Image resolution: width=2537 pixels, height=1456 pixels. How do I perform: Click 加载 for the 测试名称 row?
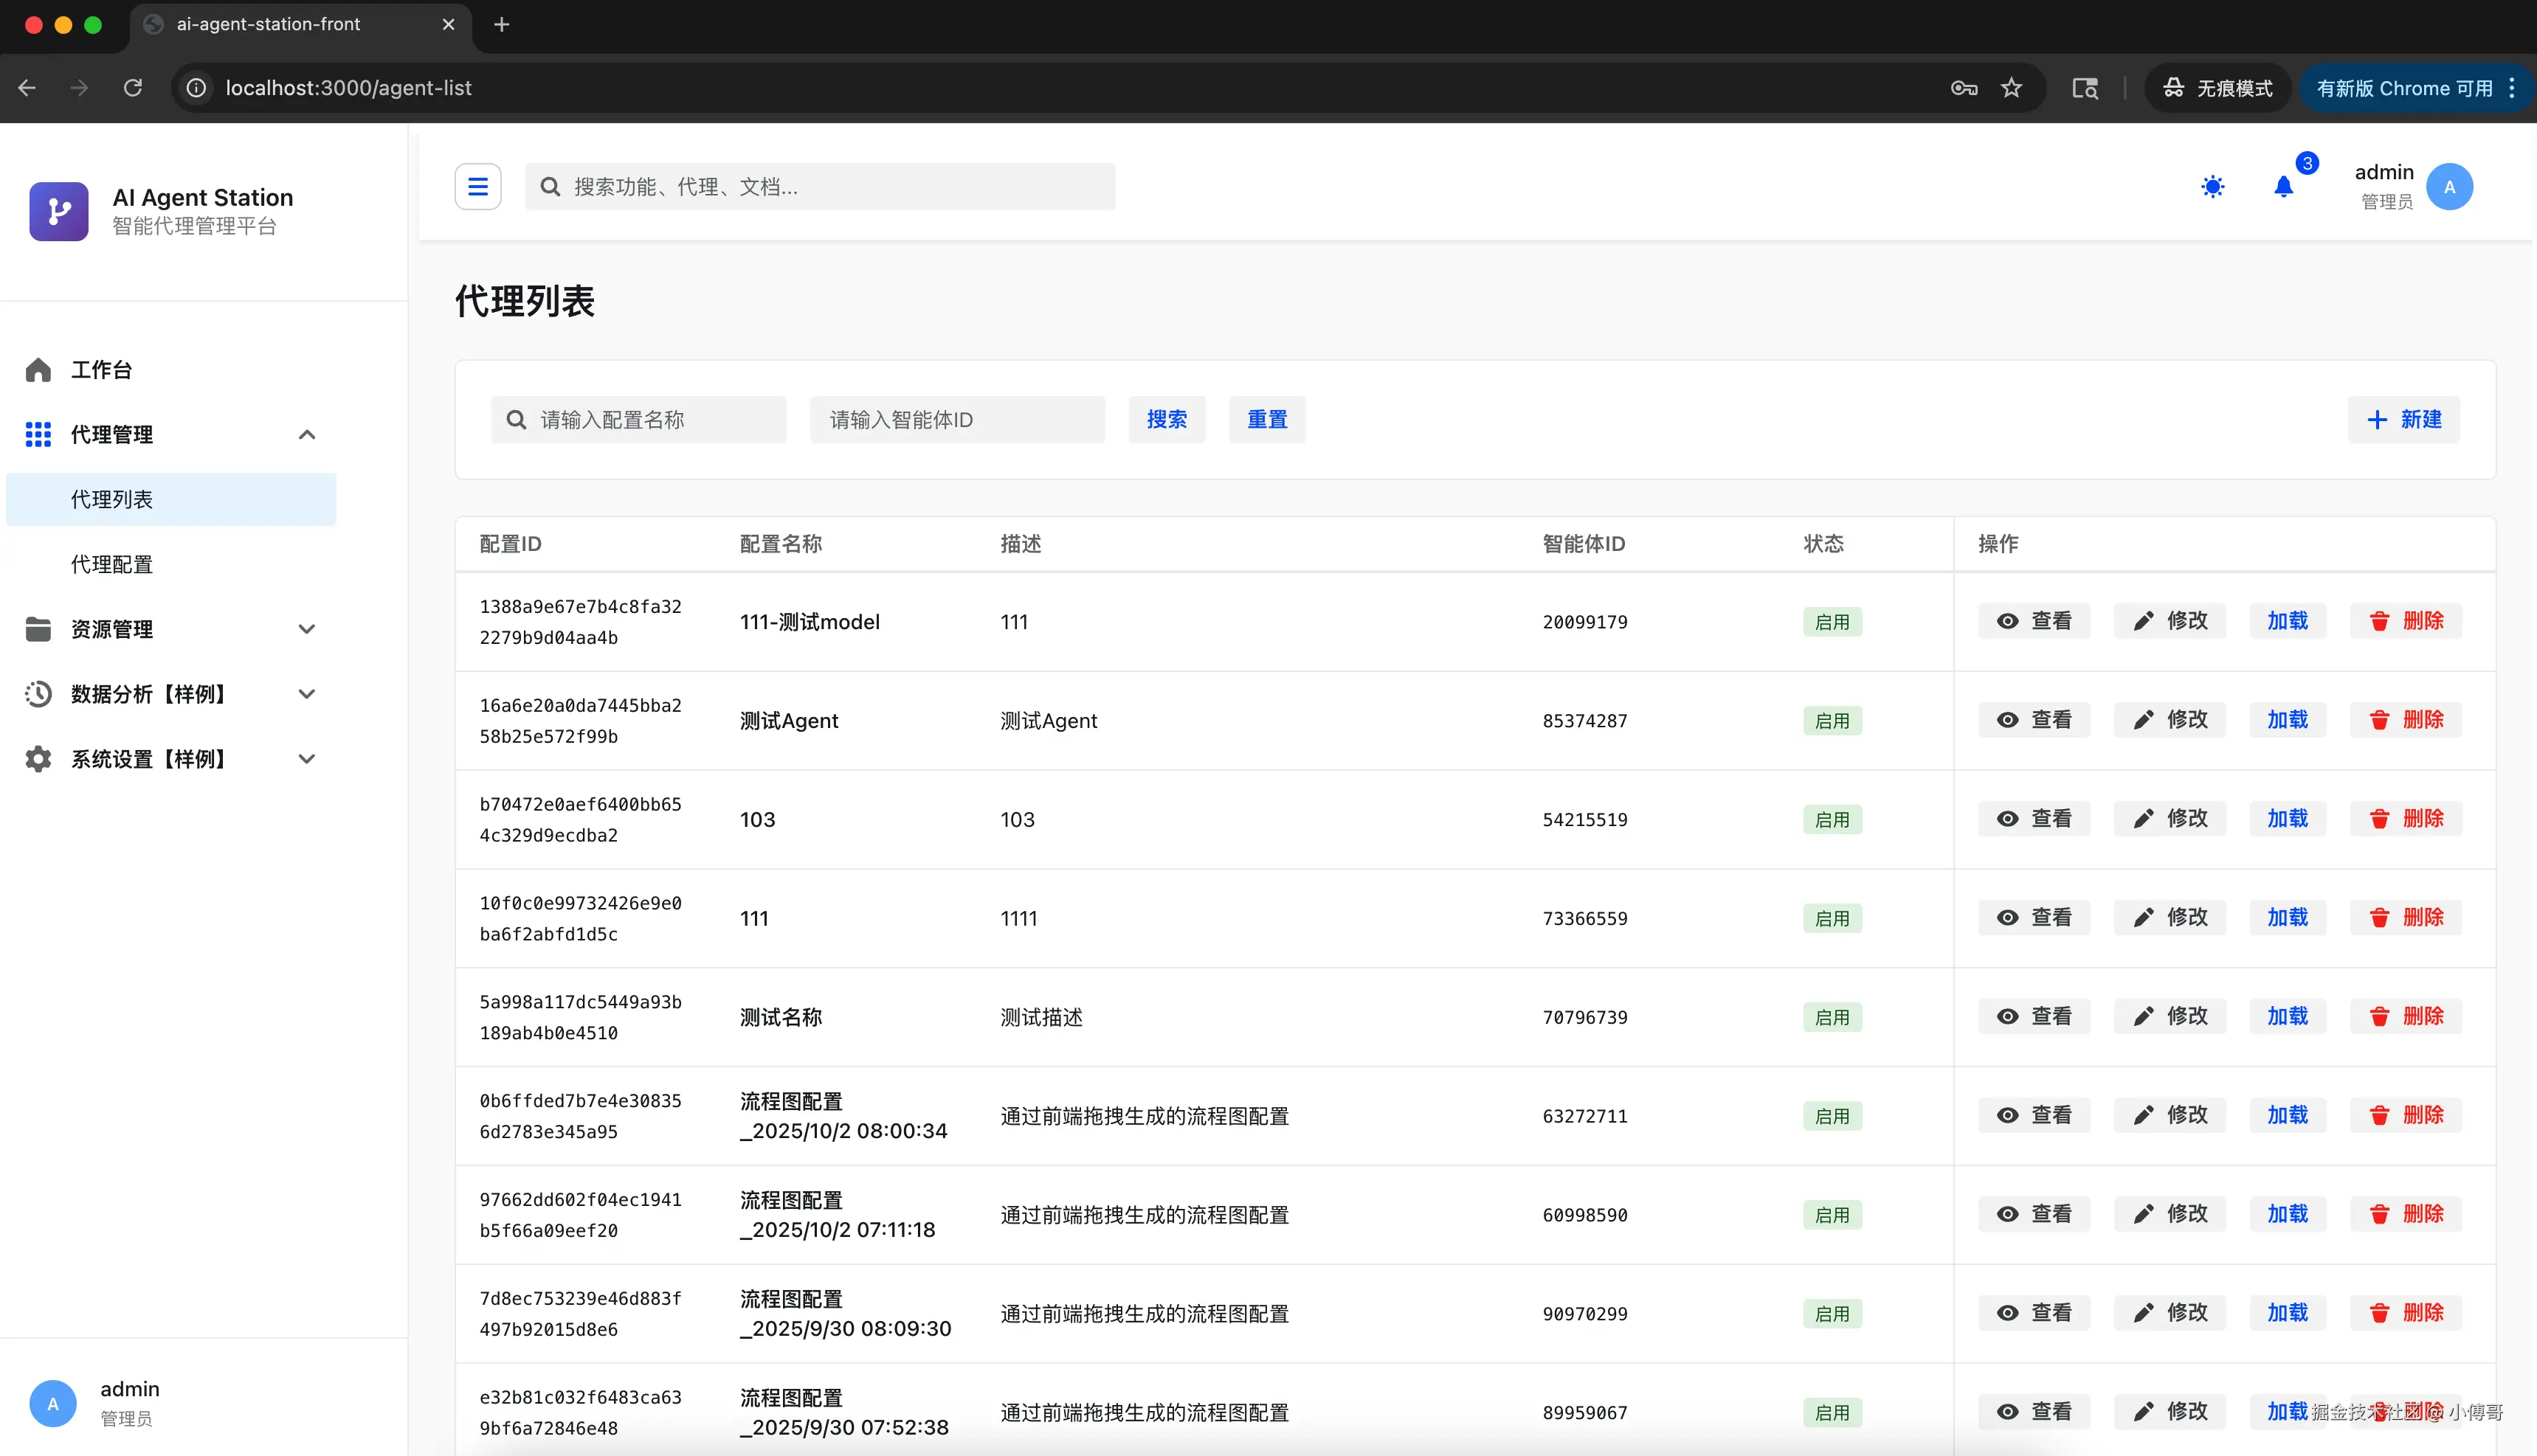[2288, 1016]
